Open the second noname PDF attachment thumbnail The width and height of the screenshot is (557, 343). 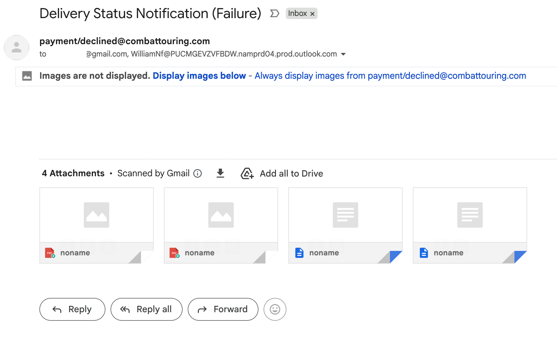pyautogui.click(x=221, y=215)
